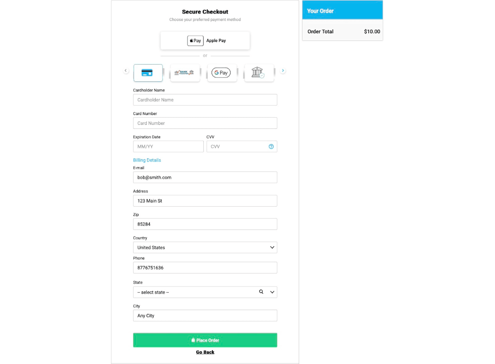Expand the State selection dropdown arrow
The width and height of the screenshot is (495, 364).
pyautogui.click(x=272, y=292)
